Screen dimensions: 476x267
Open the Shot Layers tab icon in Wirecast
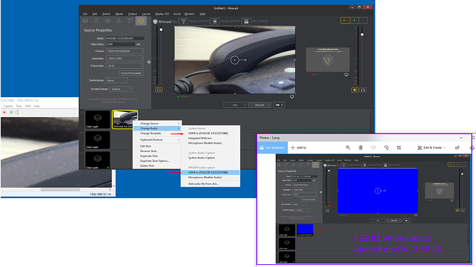coord(86,21)
